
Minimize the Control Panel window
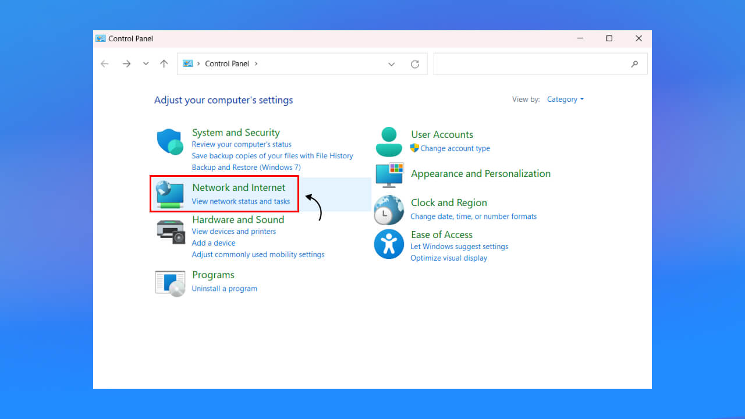tap(580, 38)
